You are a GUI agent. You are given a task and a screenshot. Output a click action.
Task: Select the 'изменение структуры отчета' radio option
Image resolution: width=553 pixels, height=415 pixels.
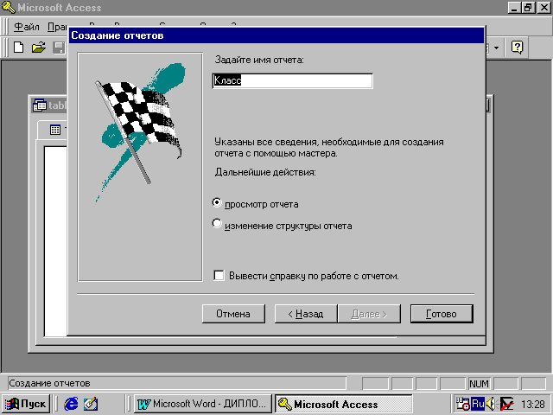coord(217,226)
